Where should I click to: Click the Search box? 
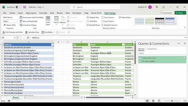click(x=95, y=7)
